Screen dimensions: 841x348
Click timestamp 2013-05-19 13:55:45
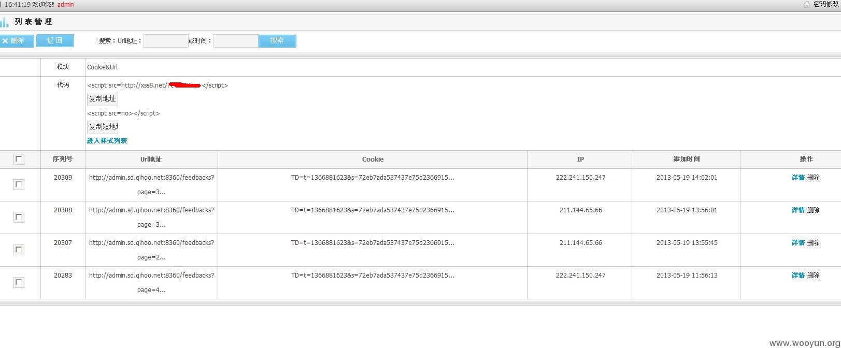(x=687, y=243)
